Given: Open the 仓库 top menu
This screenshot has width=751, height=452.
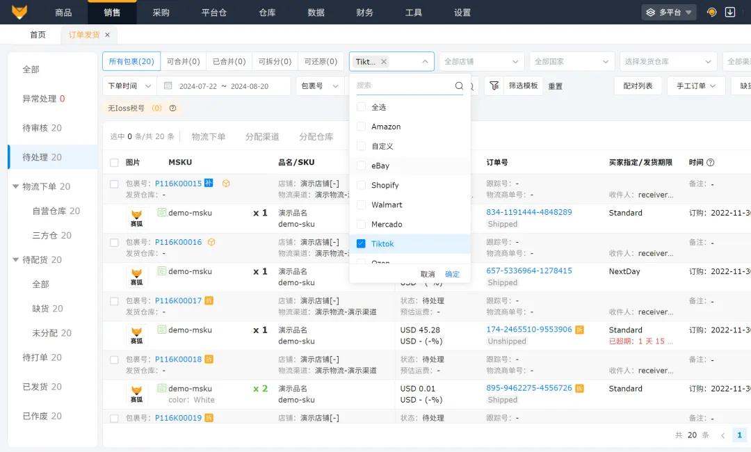Looking at the screenshot, I should [x=267, y=13].
